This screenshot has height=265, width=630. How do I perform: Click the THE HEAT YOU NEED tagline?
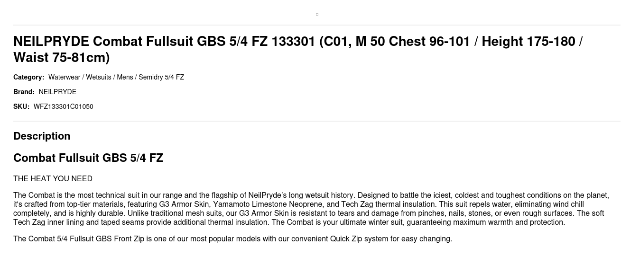(53, 178)
